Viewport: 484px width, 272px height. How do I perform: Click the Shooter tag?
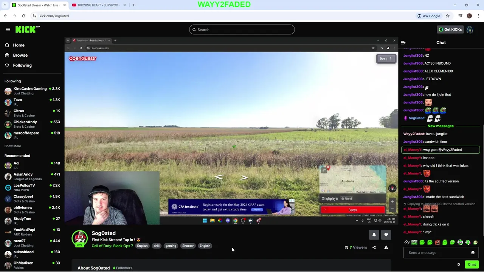click(x=188, y=246)
